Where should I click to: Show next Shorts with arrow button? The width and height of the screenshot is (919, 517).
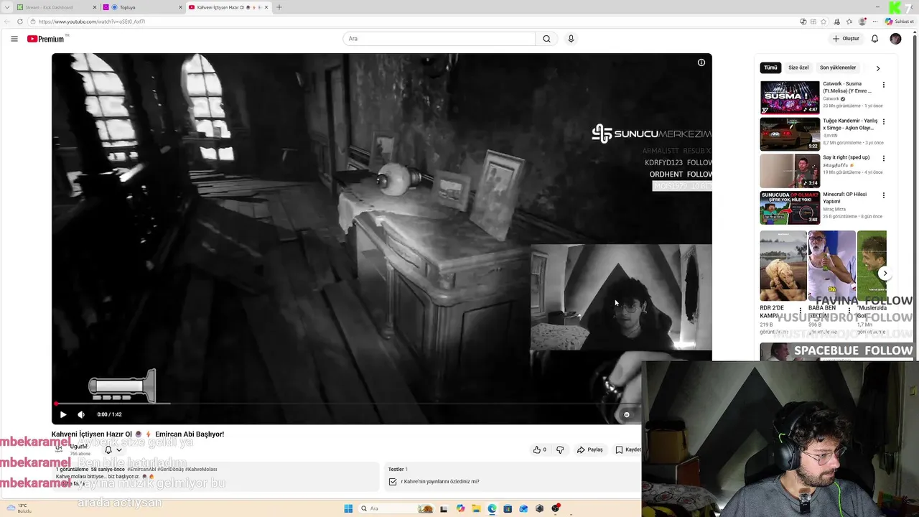(x=885, y=273)
